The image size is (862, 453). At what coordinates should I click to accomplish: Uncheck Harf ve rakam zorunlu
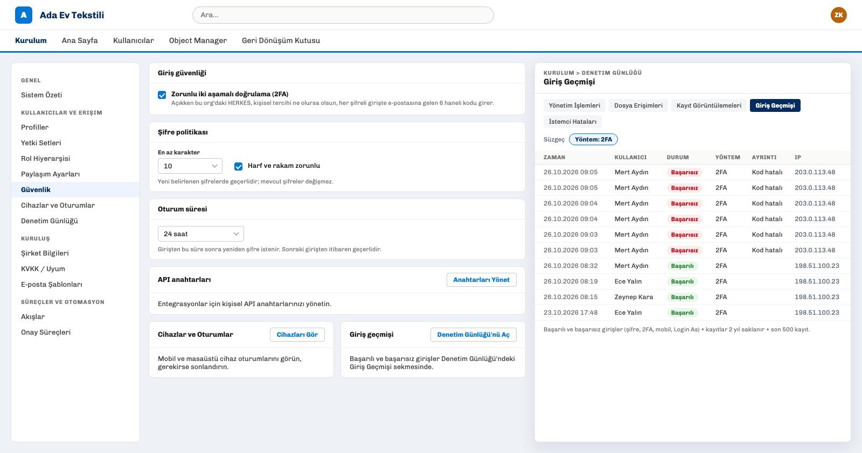[x=238, y=166]
